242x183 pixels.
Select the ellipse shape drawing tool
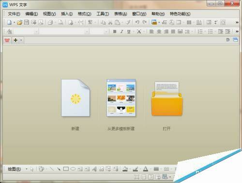coord(73,169)
